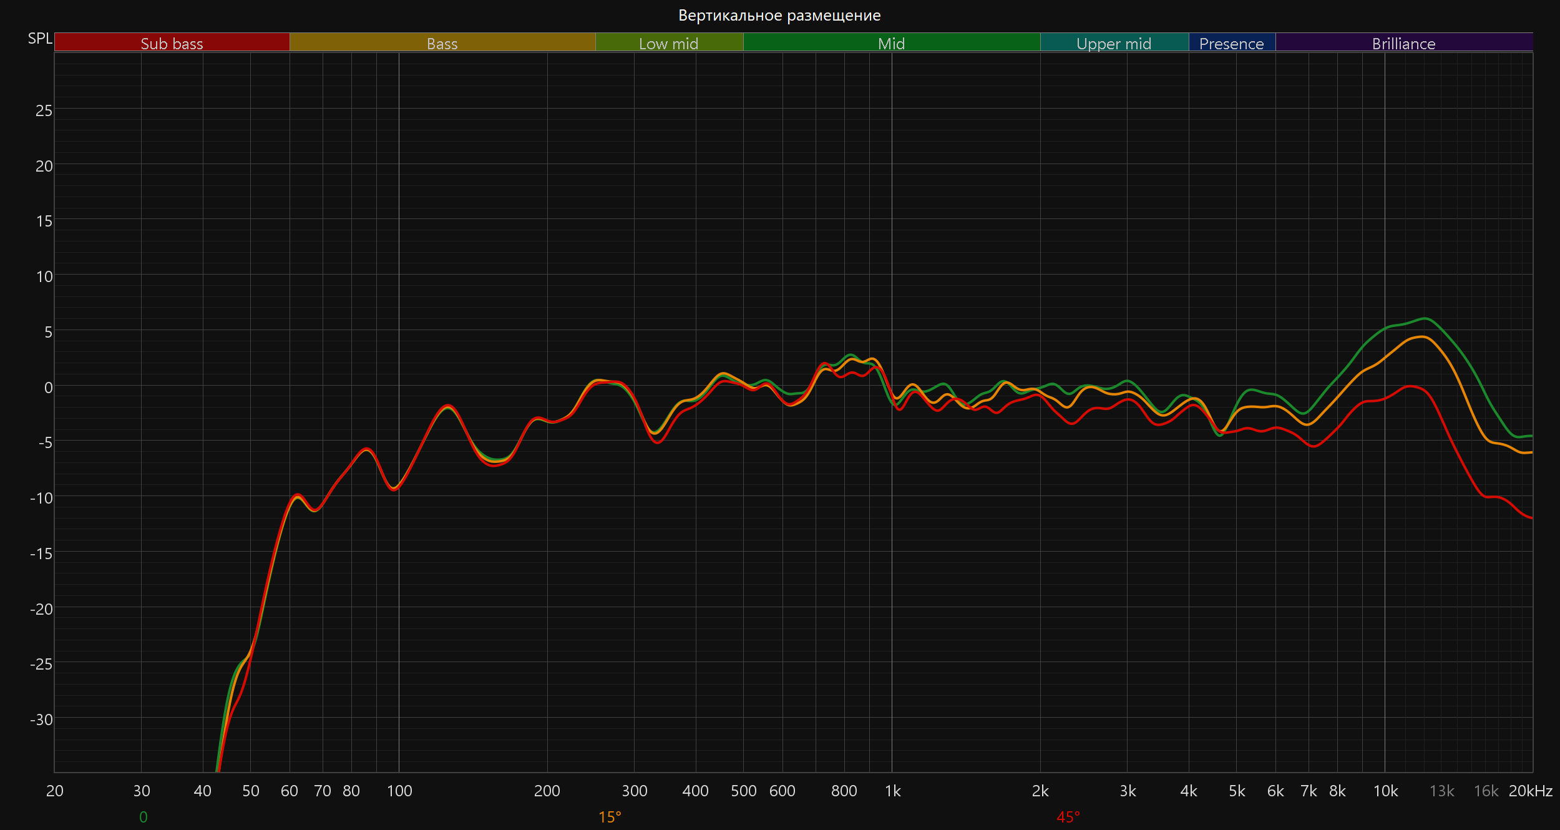Select the Bass frequency band header
Screen dimensions: 1560x830
point(442,43)
